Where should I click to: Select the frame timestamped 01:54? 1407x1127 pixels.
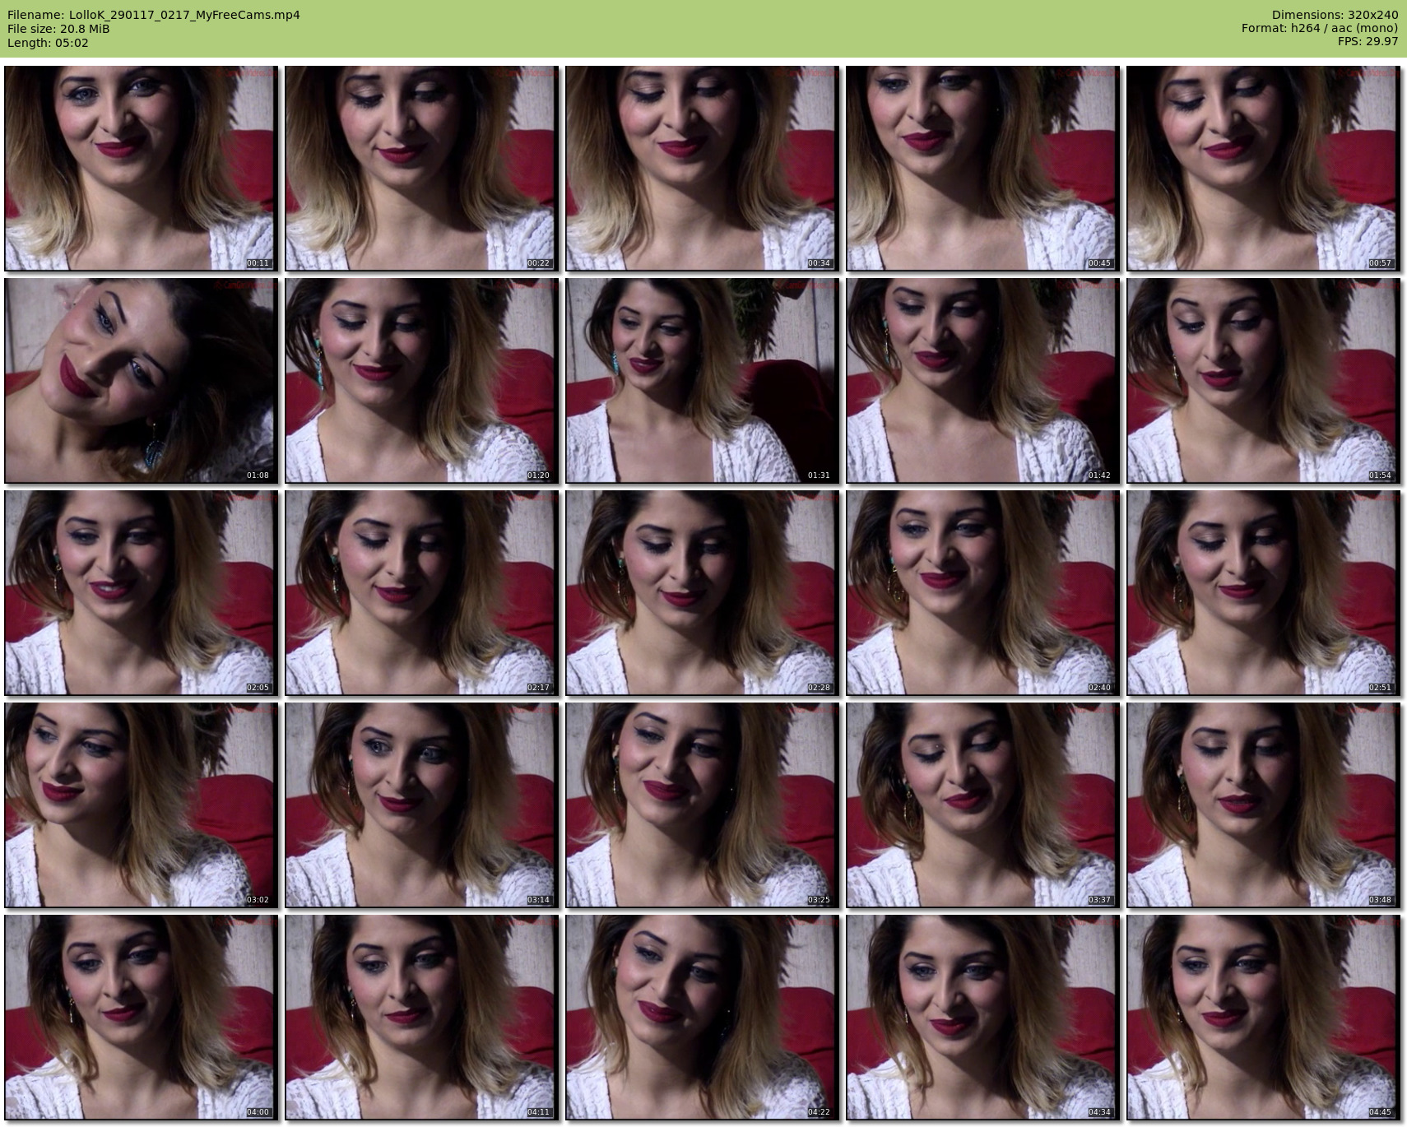click(x=1263, y=381)
